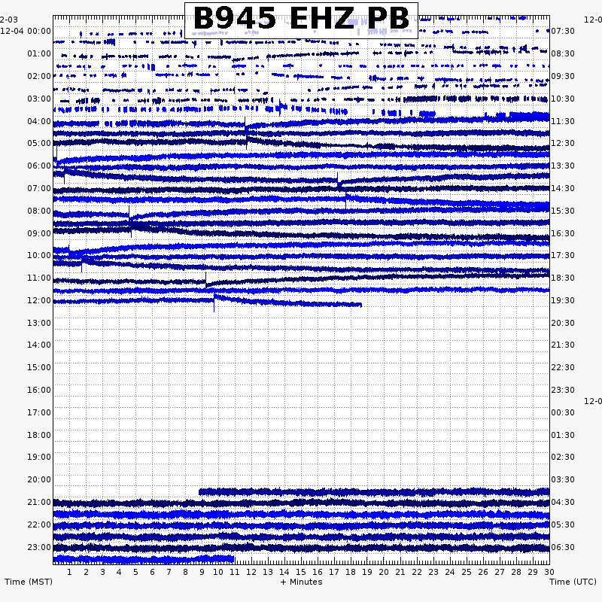Click the 06:30 UTC time label
602x602 pixels.
click(563, 547)
